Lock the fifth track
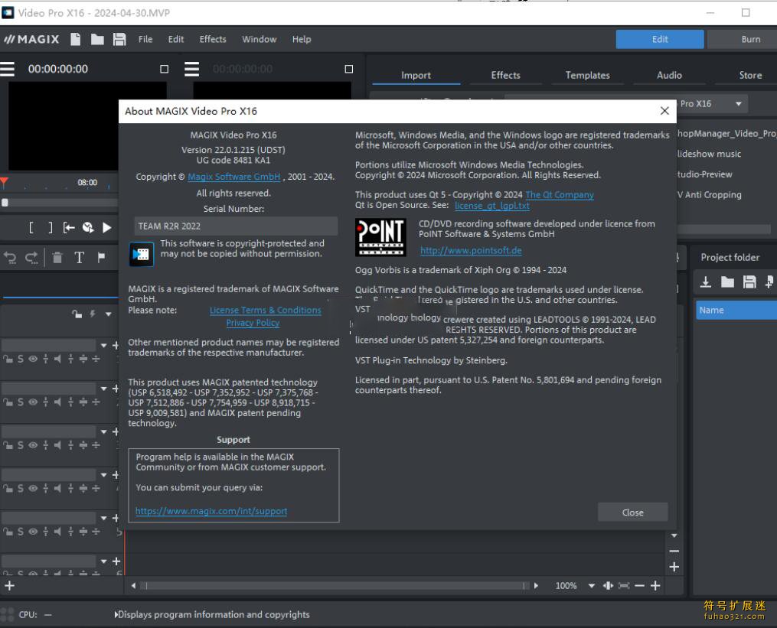The height and width of the screenshot is (628, 777). [x=8, y=531]
